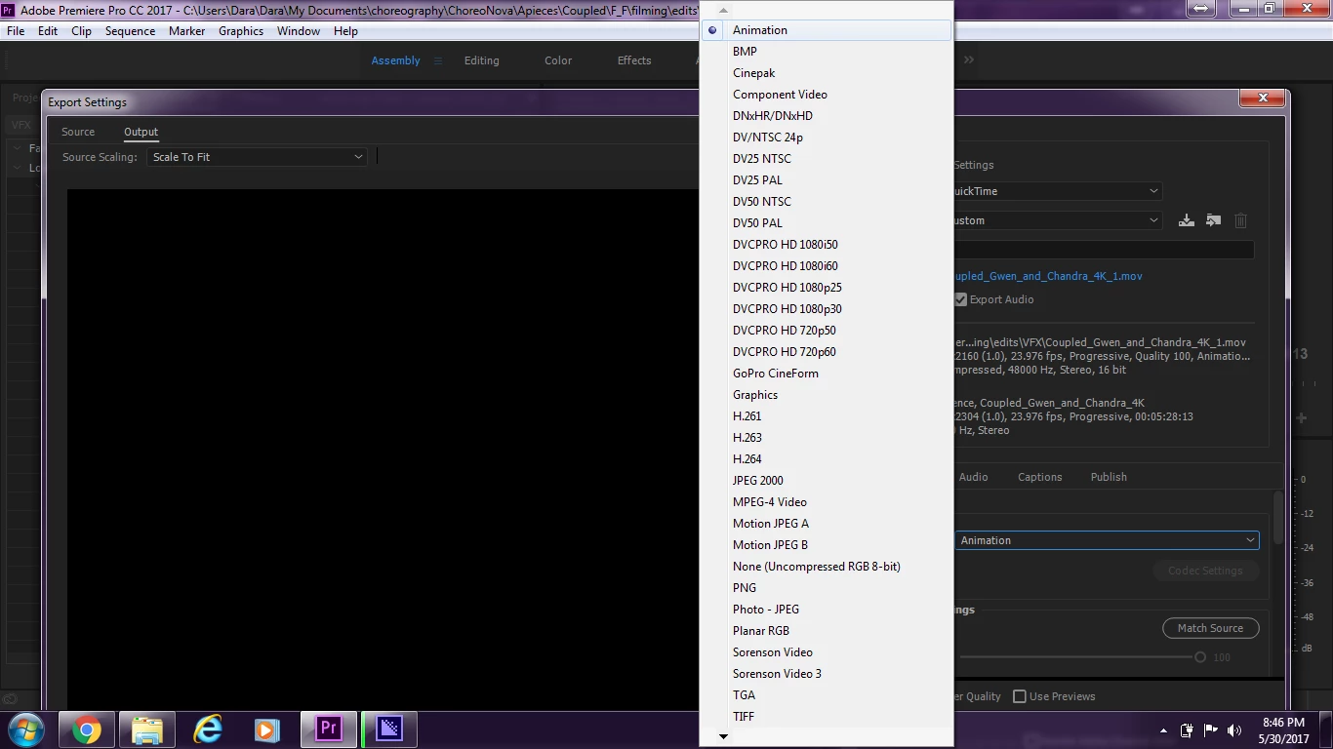Select the DVCPRO HD 1080p30 codec
Screen dimensions: 1333x749
(x=827, y=309)
